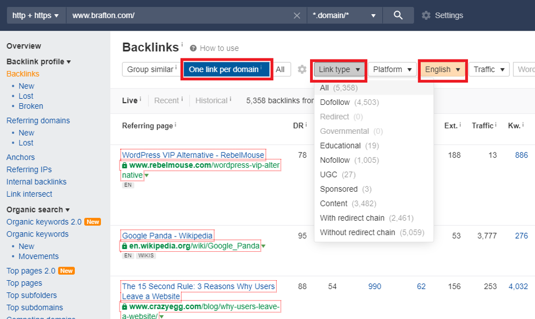Screen dimensions: 535x319
Task: Click the EN badge under the RebelMouse link
Action: (x=128, y=185)
